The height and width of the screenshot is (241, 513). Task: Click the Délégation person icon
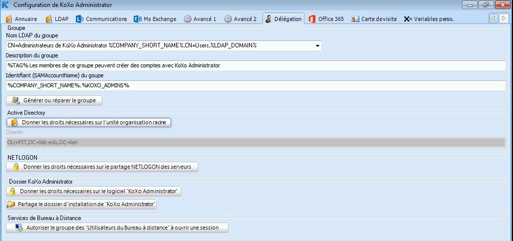click(268, 19)
